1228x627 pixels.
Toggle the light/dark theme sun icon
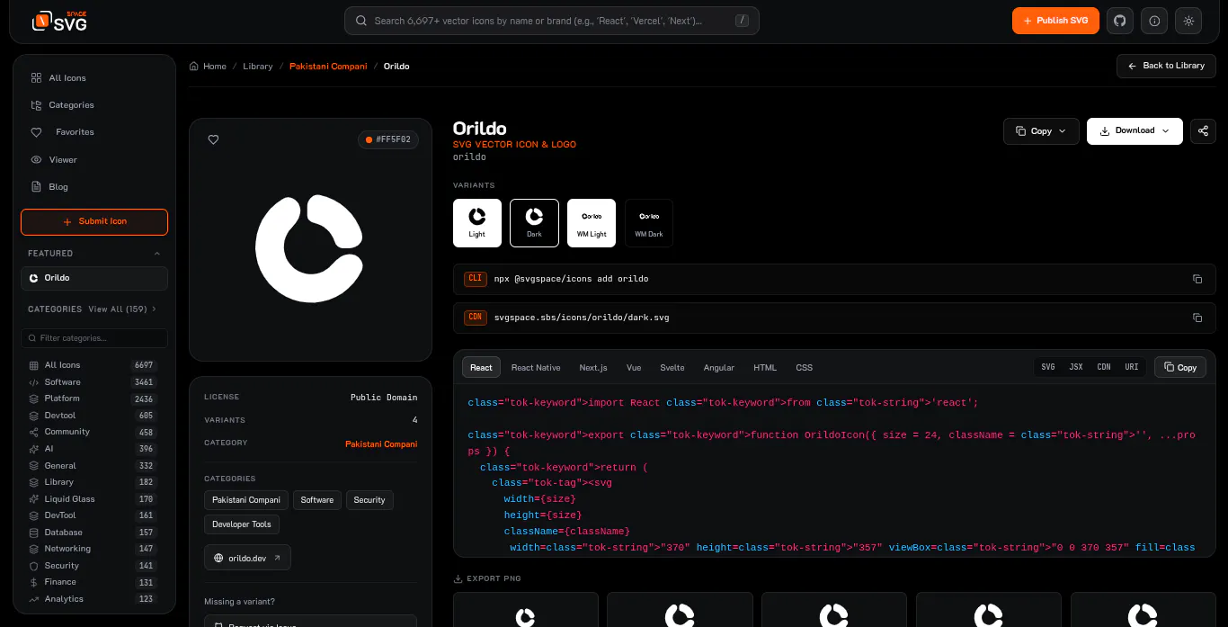[1189, 21]
